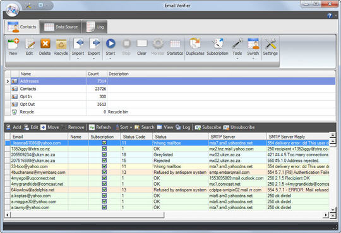
Task: Click the Add button in grid toolbar
Action: 13,127
